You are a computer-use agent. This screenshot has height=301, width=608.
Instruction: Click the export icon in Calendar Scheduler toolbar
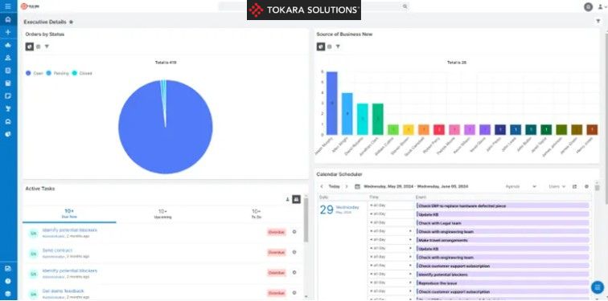(x=575, y=186)
